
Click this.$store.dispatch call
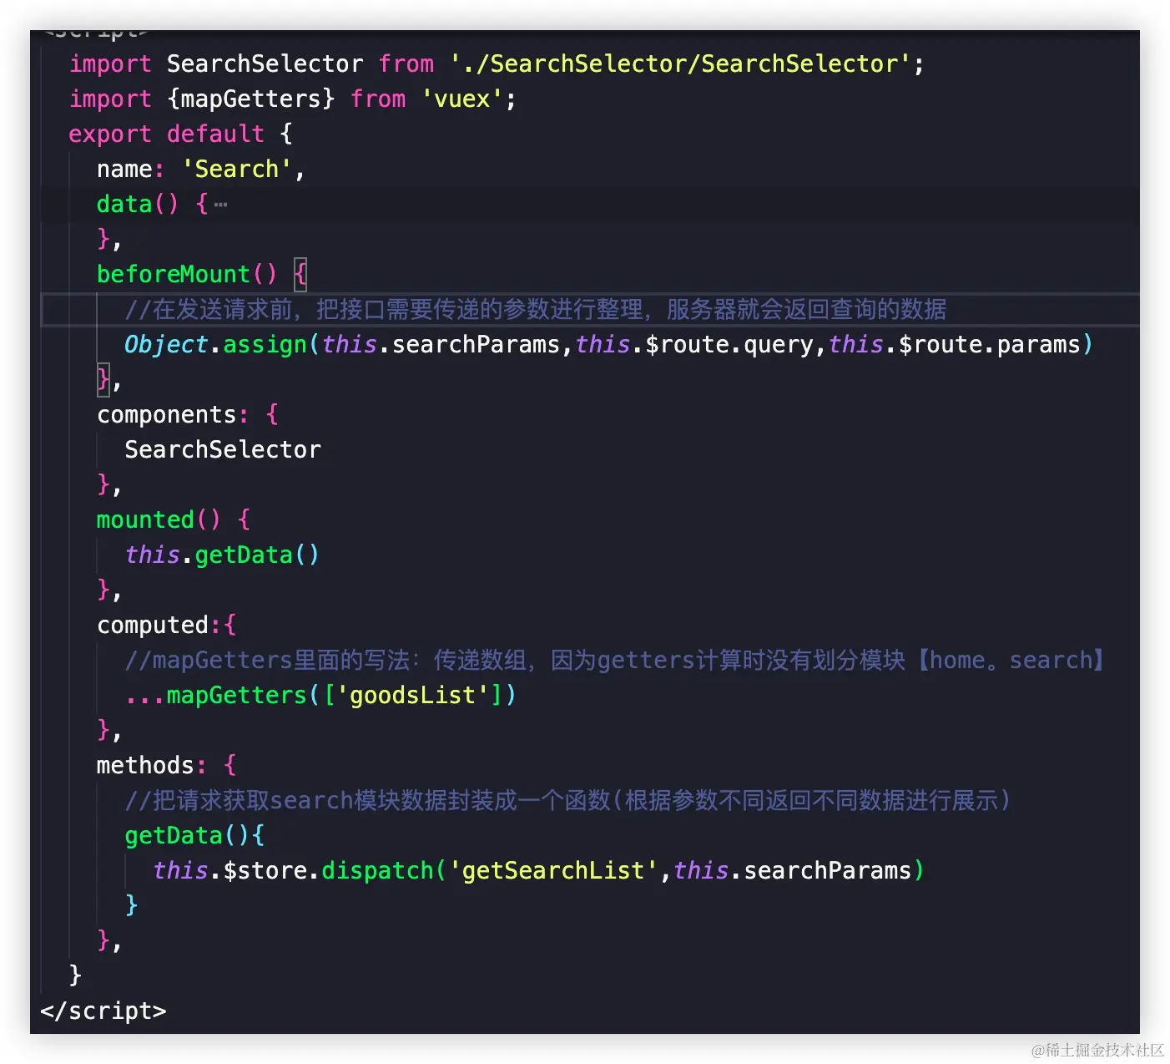(x=293, y=870)
